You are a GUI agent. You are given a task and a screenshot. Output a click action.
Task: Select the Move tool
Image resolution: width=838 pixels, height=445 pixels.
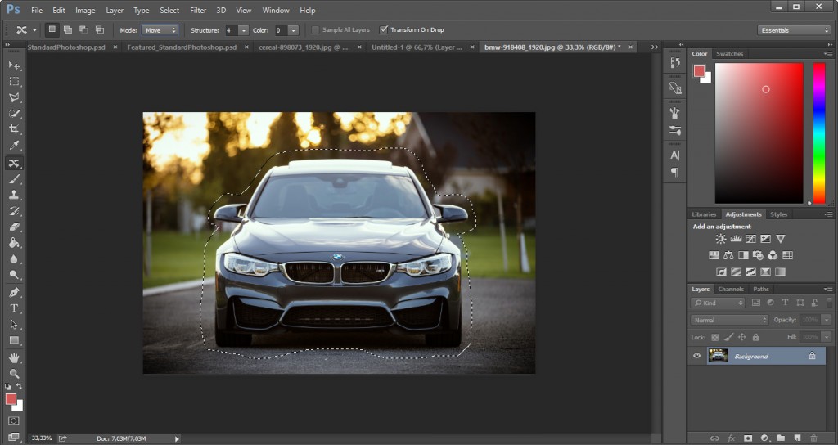[x=14, y=65]
